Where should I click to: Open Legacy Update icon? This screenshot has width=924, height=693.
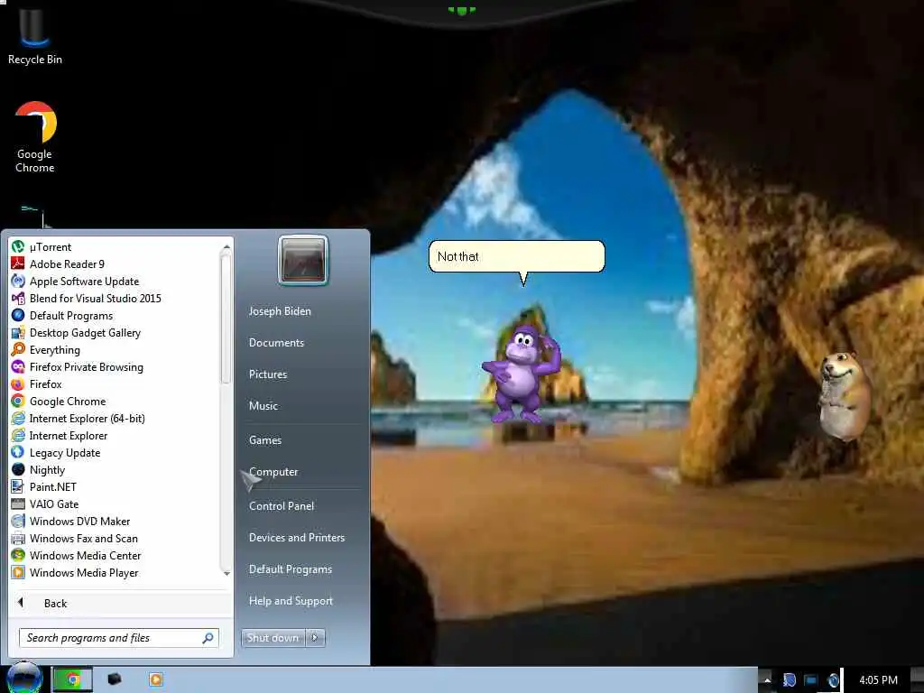[18, 453]
